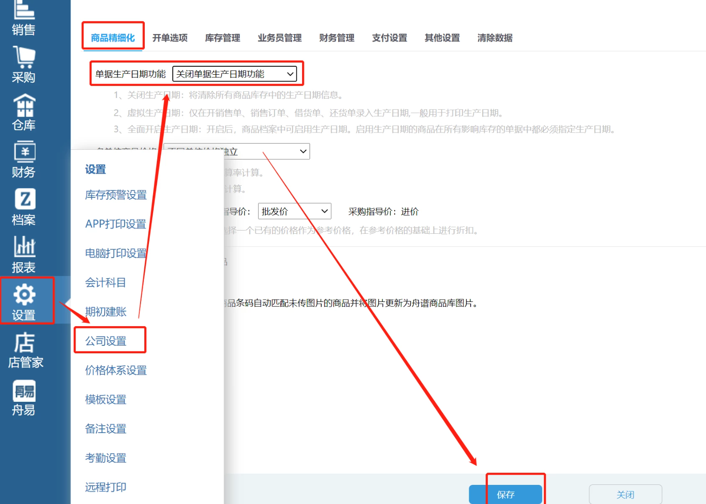Open the 档案 archive icon
The height and width of the screenshot is (504, 706).
23,207
